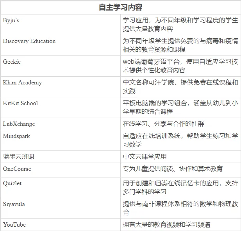Select the Mindspark name
Image resolution: width=241 pixels, height=231 pixels.
click(x=16, y=136)
